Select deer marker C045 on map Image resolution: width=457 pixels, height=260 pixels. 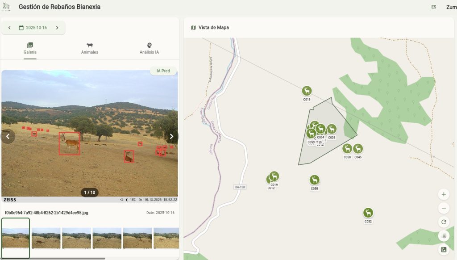(358, 149)
